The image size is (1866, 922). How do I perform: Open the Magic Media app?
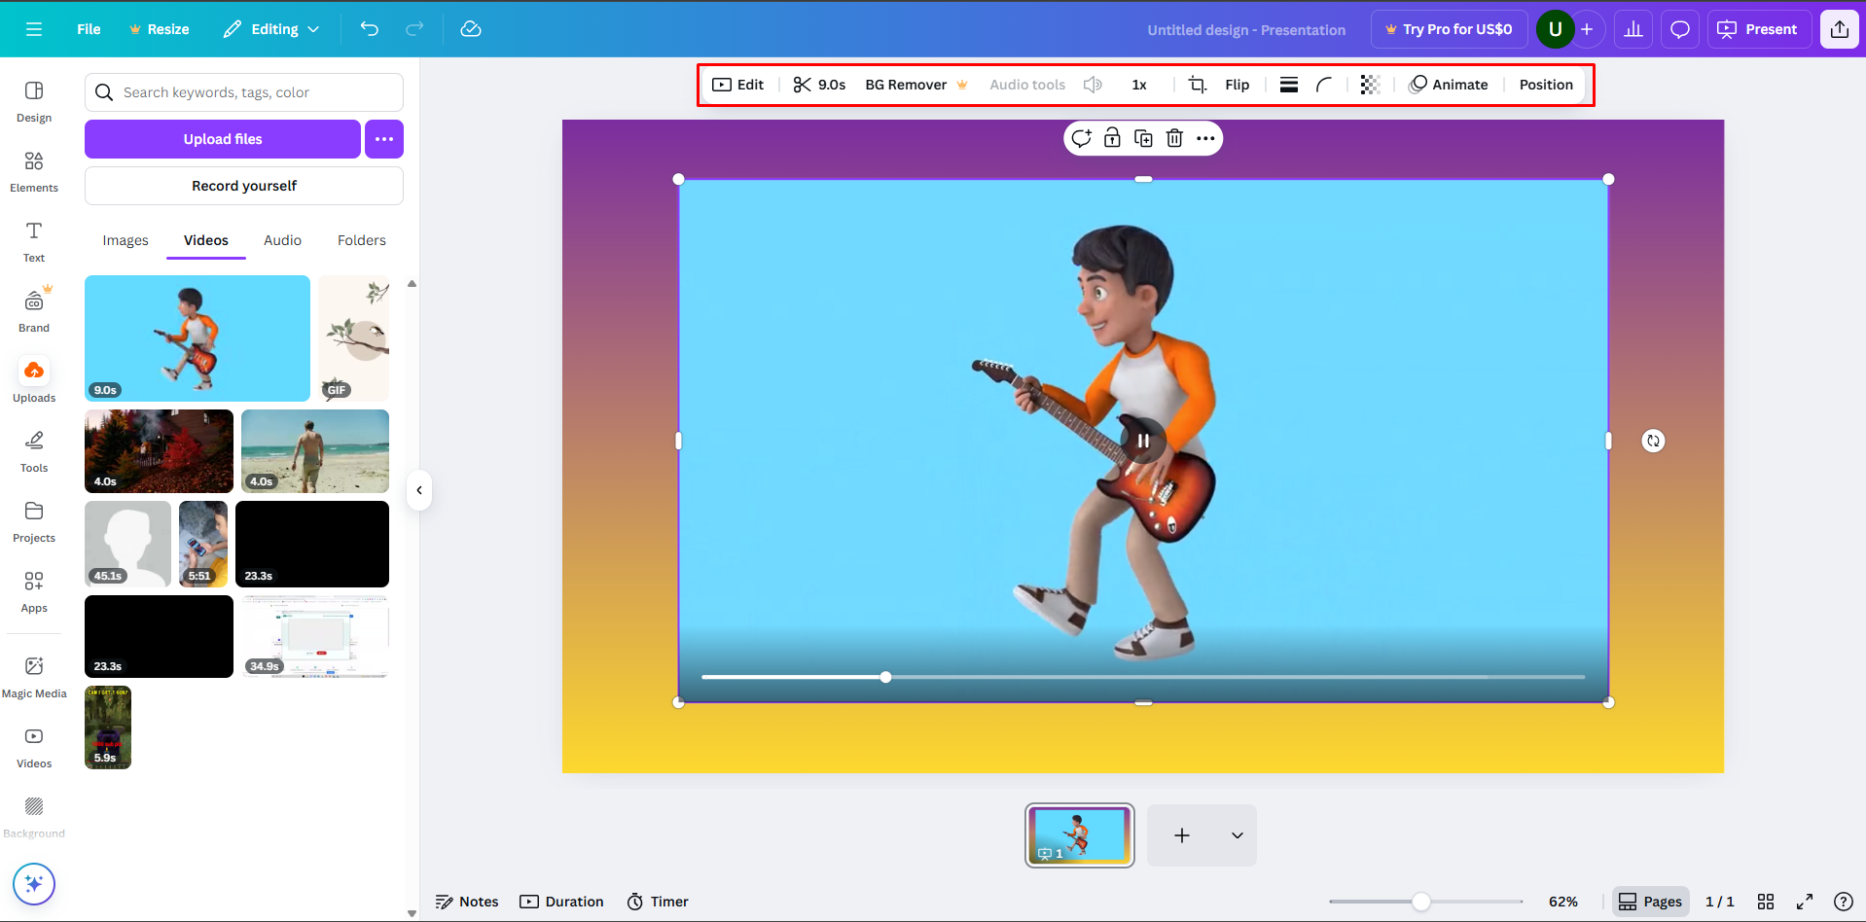coord(34,677)
